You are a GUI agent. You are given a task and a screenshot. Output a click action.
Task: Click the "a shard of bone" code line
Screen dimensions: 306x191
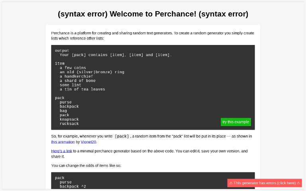tap(77, 81)
